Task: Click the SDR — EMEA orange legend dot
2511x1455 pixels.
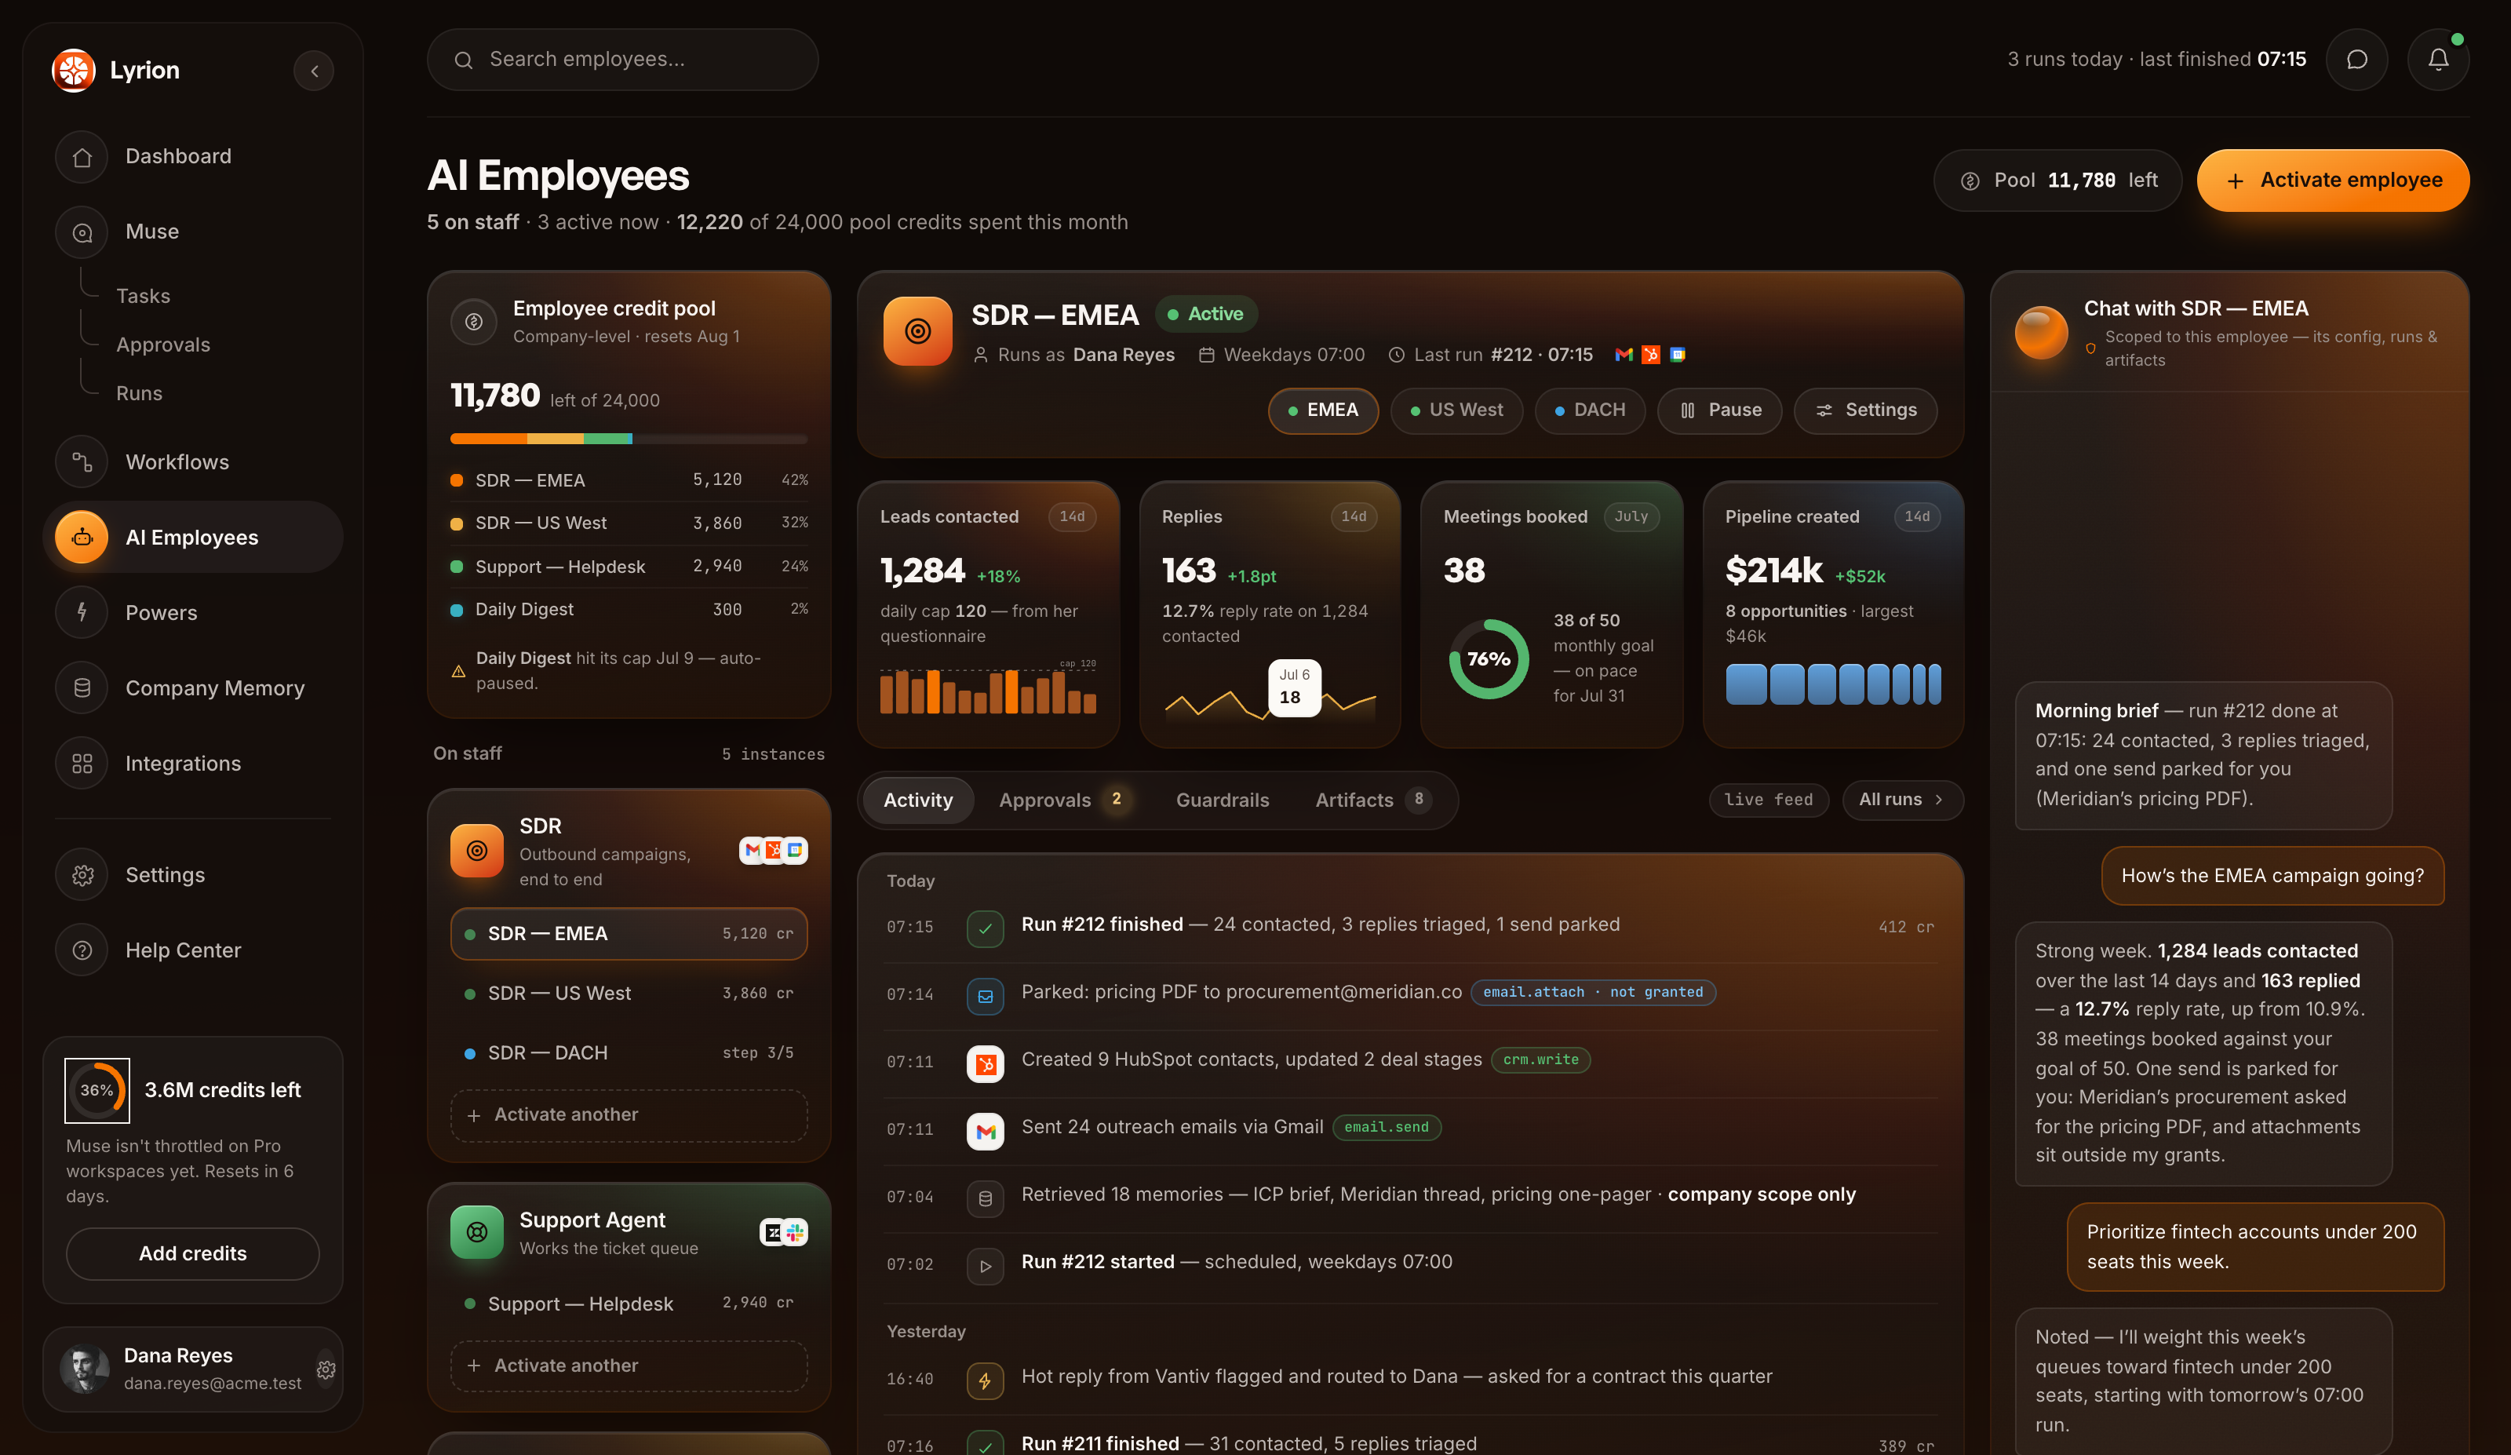Action: (457, 480)
